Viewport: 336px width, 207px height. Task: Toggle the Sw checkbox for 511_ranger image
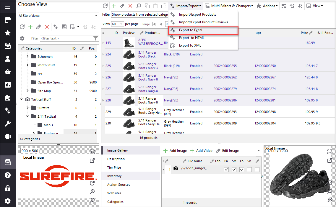click(249, 170)
